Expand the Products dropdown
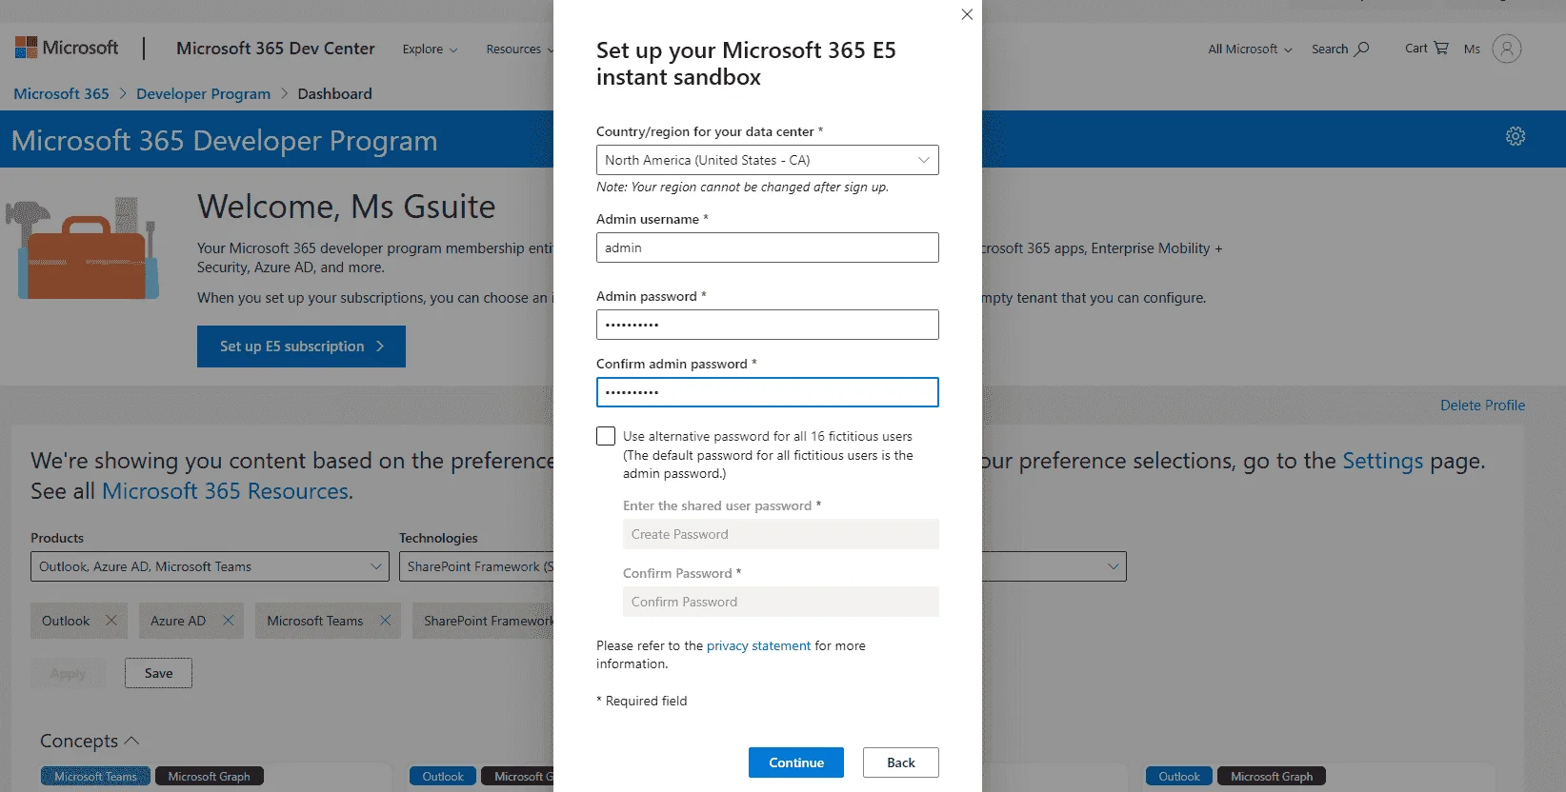Image resolution: width=1566 pixels, height=792 pixels. 210,566
